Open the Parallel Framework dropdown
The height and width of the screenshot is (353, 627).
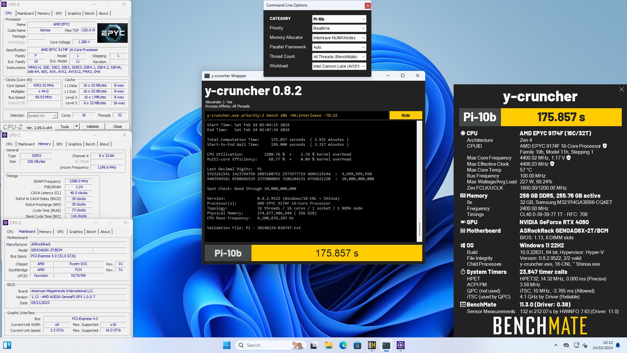(x=339, y=47)
